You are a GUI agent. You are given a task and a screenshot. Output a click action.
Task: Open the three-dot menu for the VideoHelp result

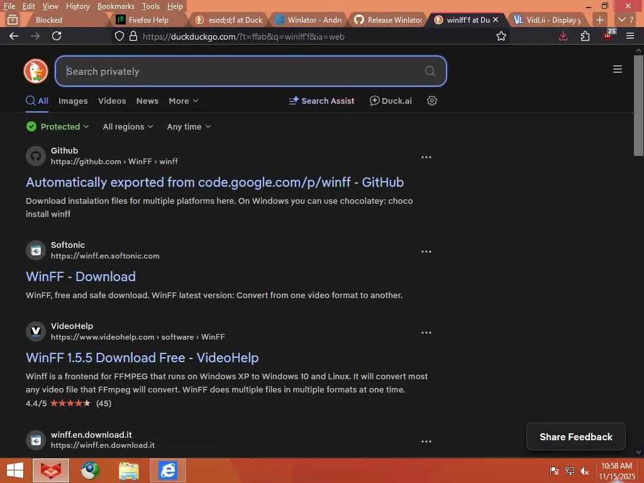point(426,332)
